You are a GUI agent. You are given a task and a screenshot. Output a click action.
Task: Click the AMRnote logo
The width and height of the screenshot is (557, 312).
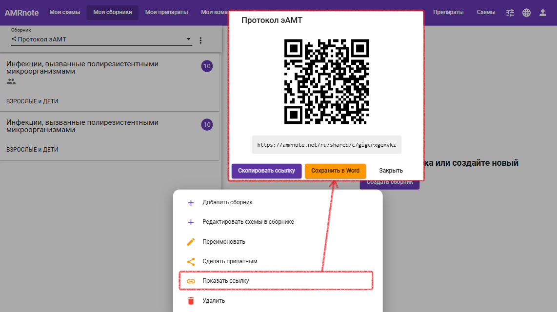tap(21, 13)
